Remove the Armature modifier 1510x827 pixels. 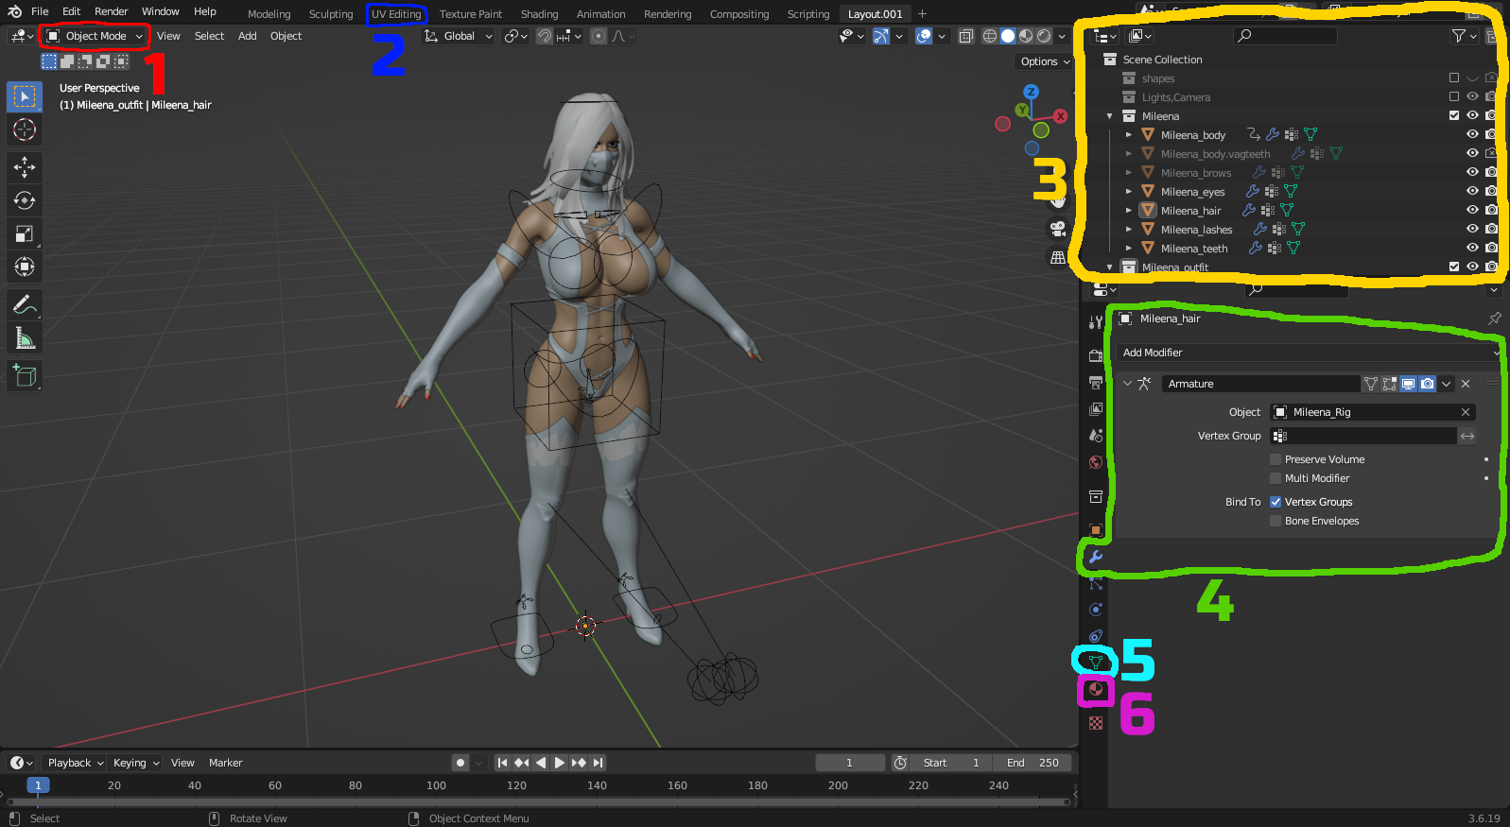[1466, 384]
